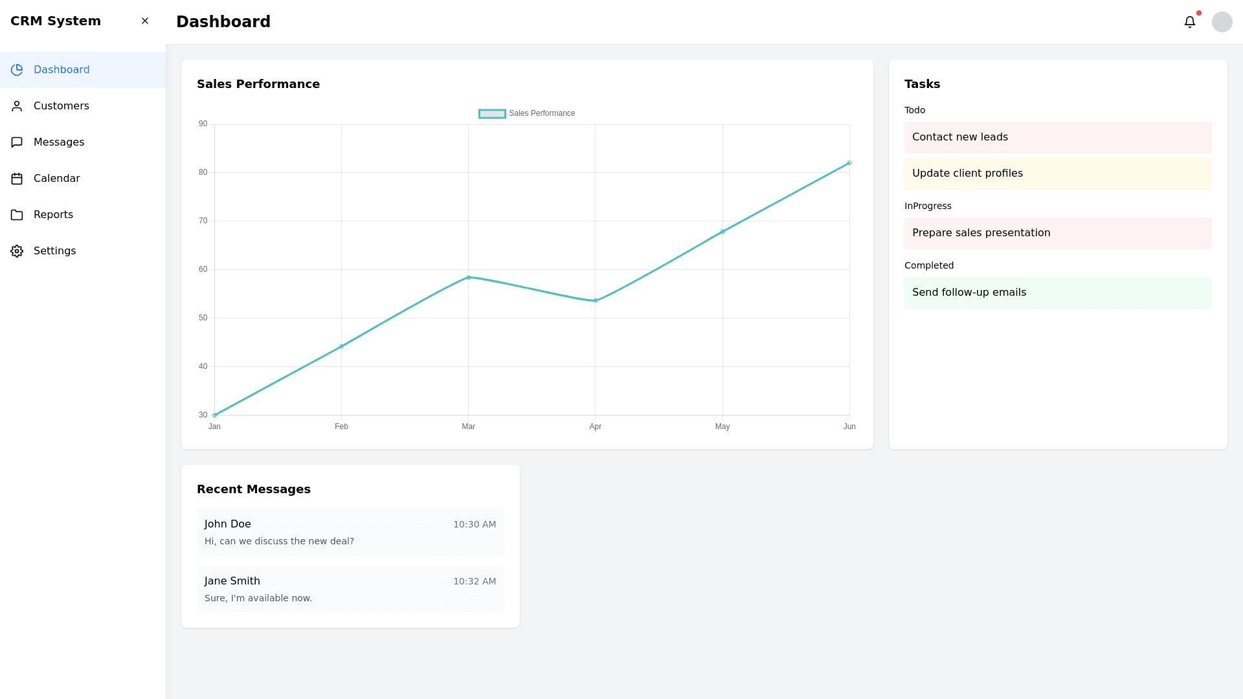Open John Doe's recent message

tap(350, 532)
